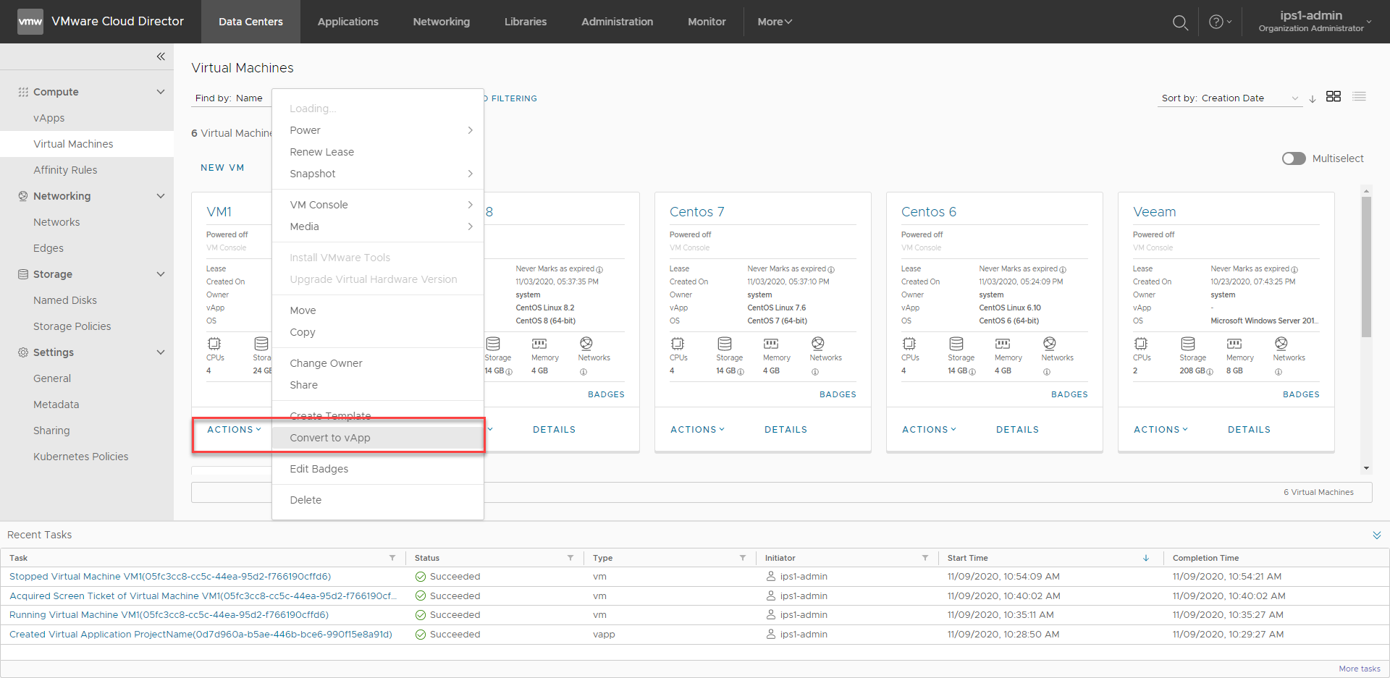Choose Convert to vApp from the menu
The image size is (1390, 678).
(377, 438)
